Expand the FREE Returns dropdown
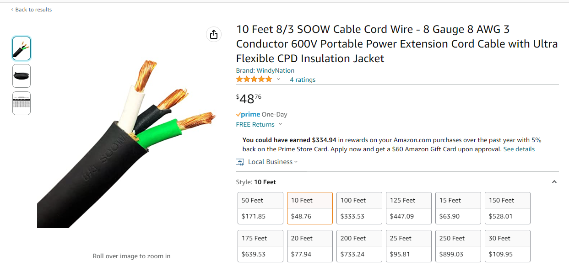This screenshot has width=569, height=266. (x=280, y=124)
